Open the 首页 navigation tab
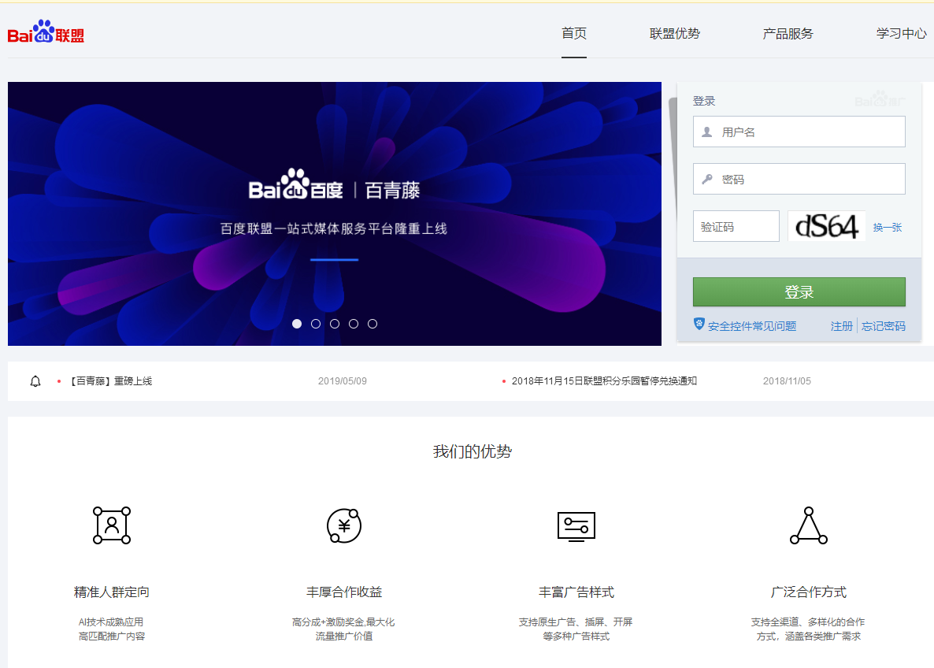Image resolution: width=934 pixels, height=668 pixels. 574,33
